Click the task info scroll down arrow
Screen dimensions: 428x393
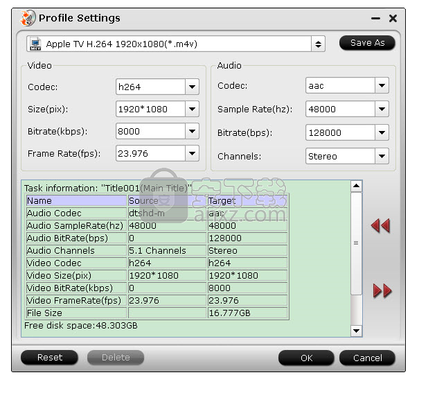click(356, 331)
